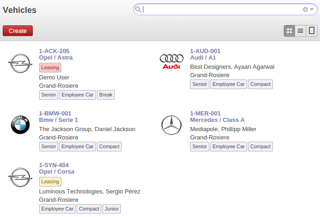
Task: Click the Employee Car tag on Opel Corsa
Action: point(57,209)
